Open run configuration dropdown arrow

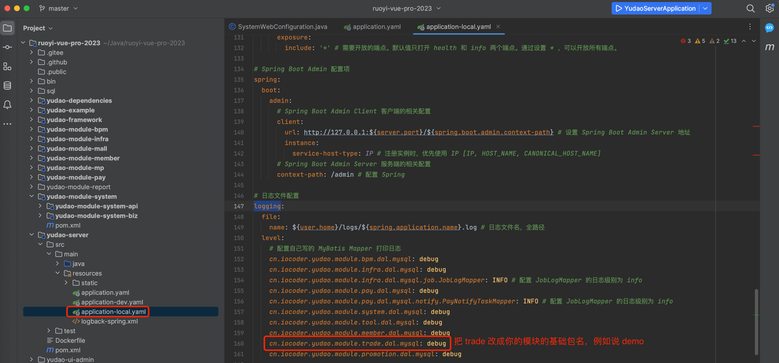705,9
